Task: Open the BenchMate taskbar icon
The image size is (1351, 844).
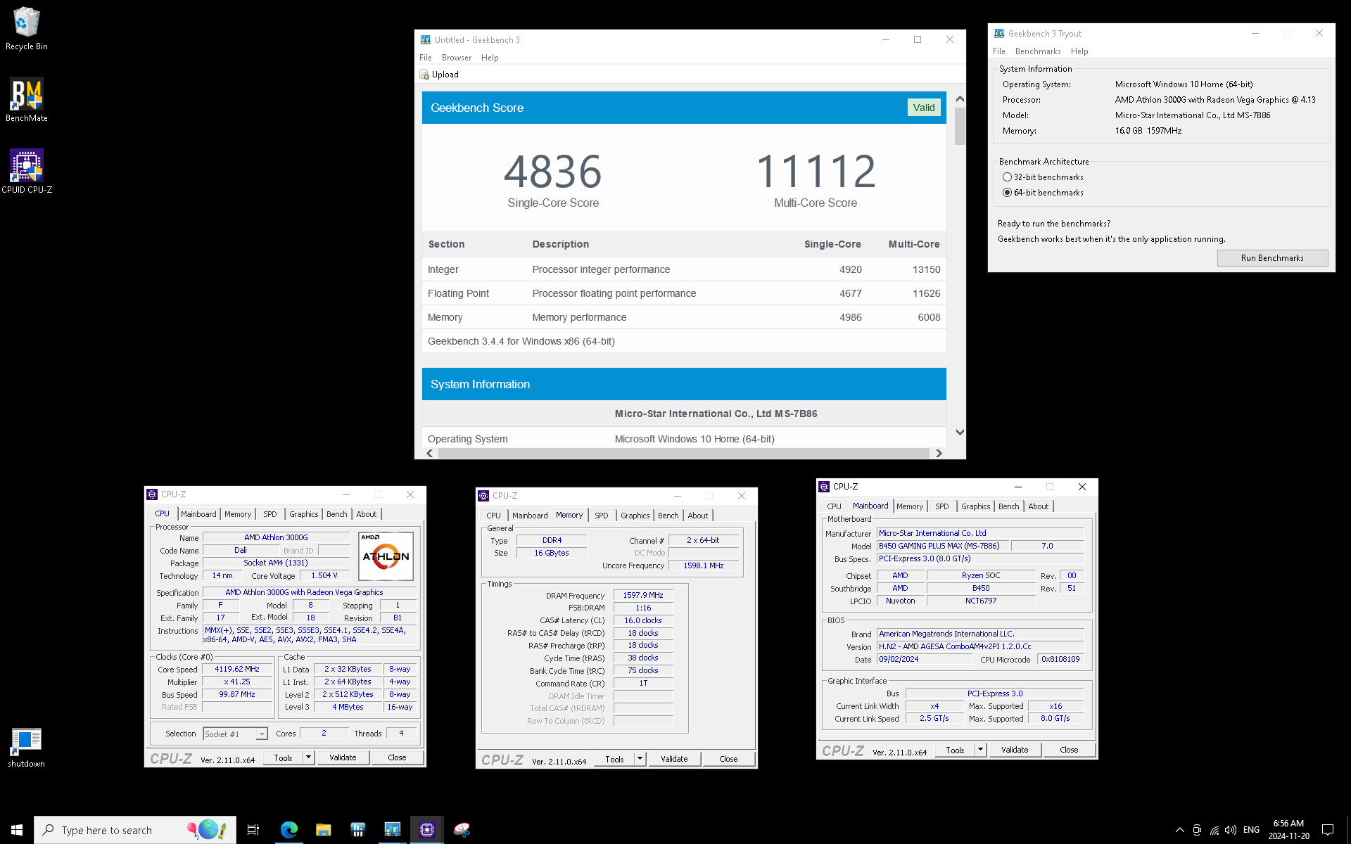Action: coord(357,830)
